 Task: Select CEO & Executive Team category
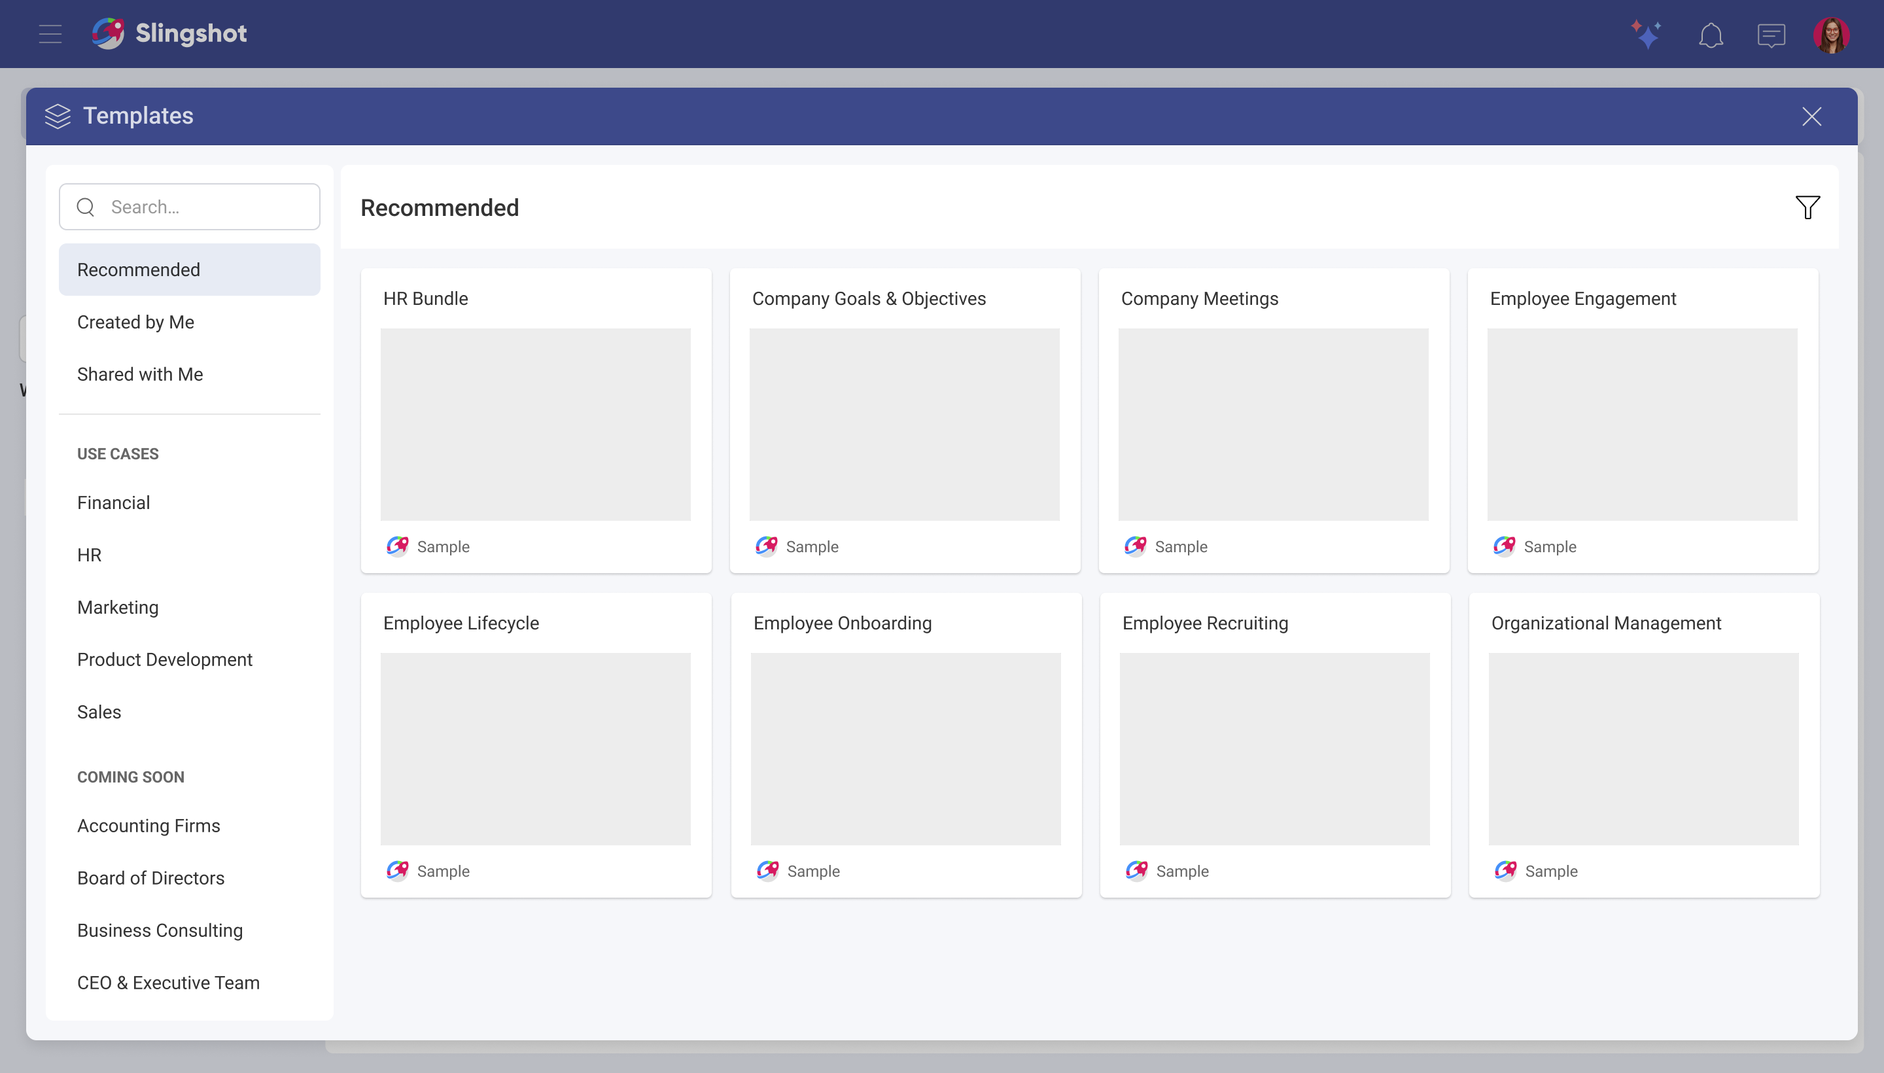189,982
